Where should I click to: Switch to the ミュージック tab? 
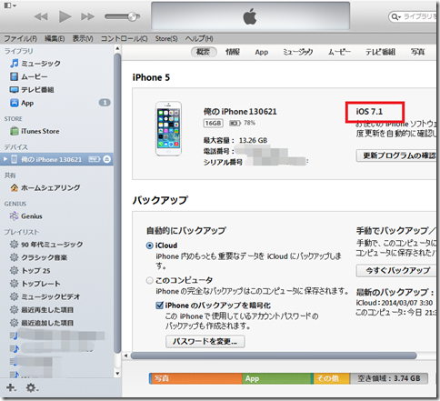[x=298, y=52]
